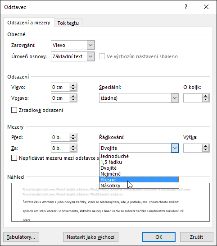Image resolution: width=217 pixels, height=246 pixels.
Task: Collapse the Řádkování dropdown arrow
Action: [175, 148]
